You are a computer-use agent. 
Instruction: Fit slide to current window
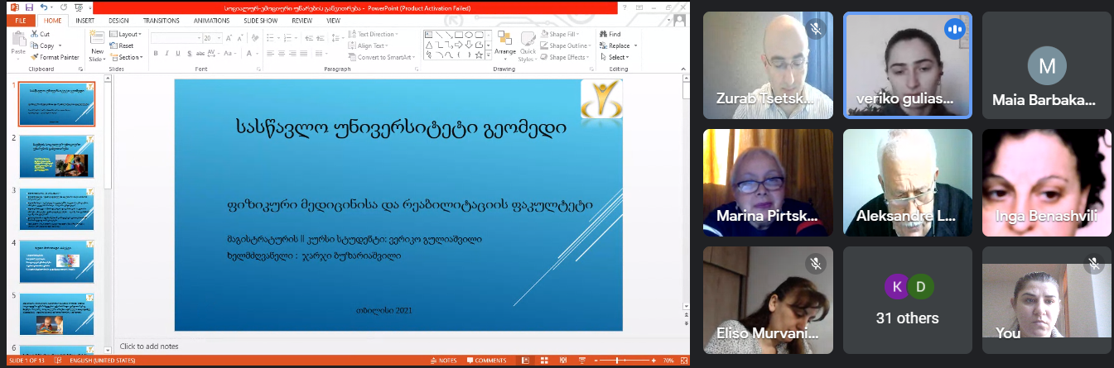point(684,361)
